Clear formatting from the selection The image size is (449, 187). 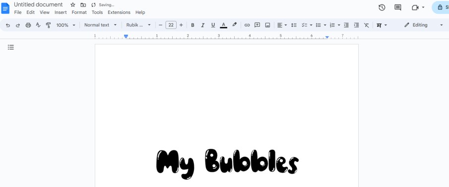click(366, 25)
